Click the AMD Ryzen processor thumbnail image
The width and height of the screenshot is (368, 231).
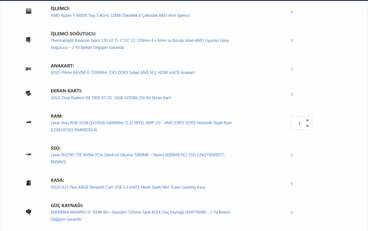[29, 11]
